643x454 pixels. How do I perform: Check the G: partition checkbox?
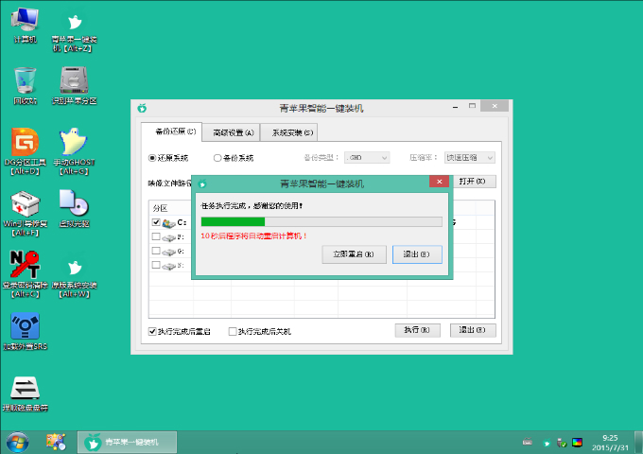pyautogui.click(x=156, y=251)
